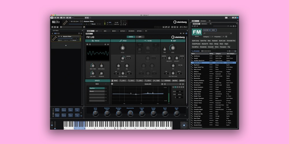Toggle the Filter section power button
The width and height of the screenshot is (289, 144).
pyautogui.click(x=137, y=41)
